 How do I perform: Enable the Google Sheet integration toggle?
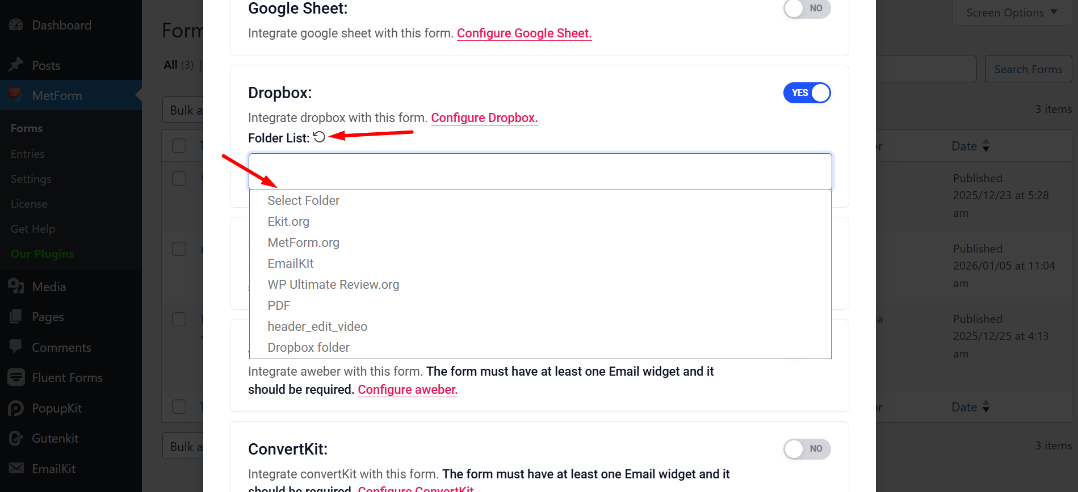(807, 9)
